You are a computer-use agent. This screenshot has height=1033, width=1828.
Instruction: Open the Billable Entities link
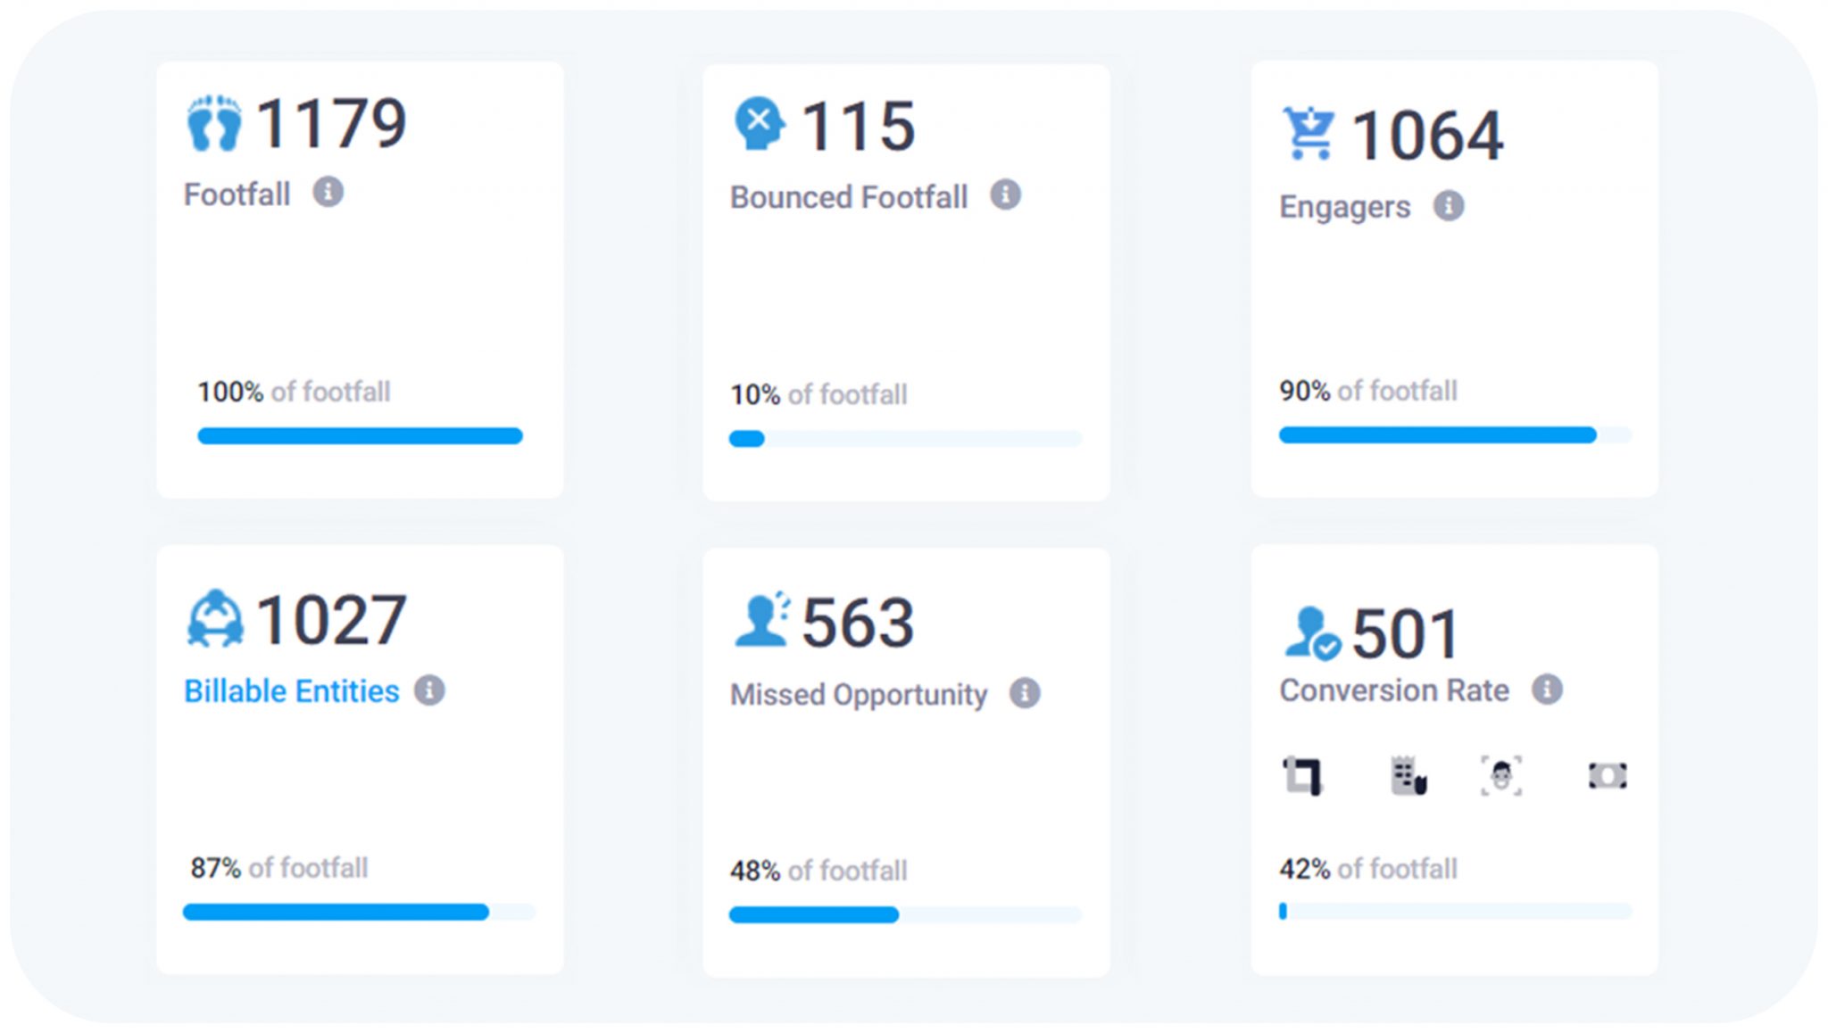(x=291, y=691)
